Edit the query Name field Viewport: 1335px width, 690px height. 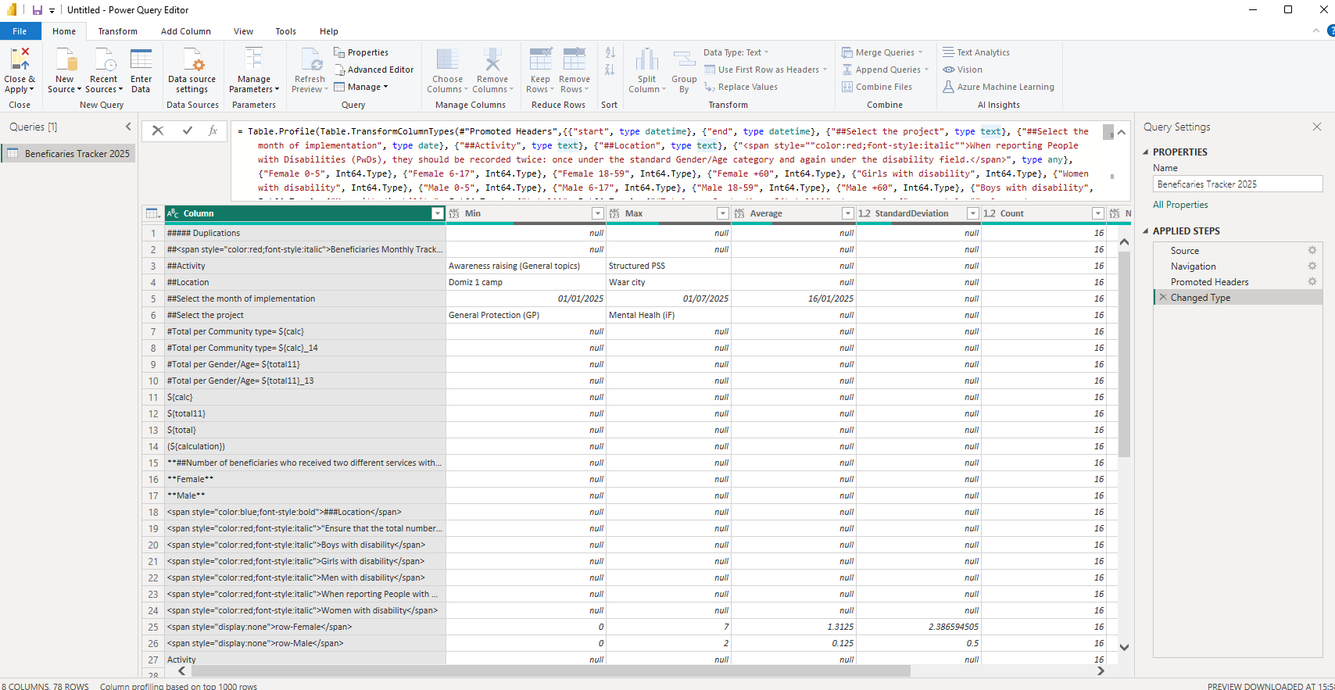pos(1237,184)
